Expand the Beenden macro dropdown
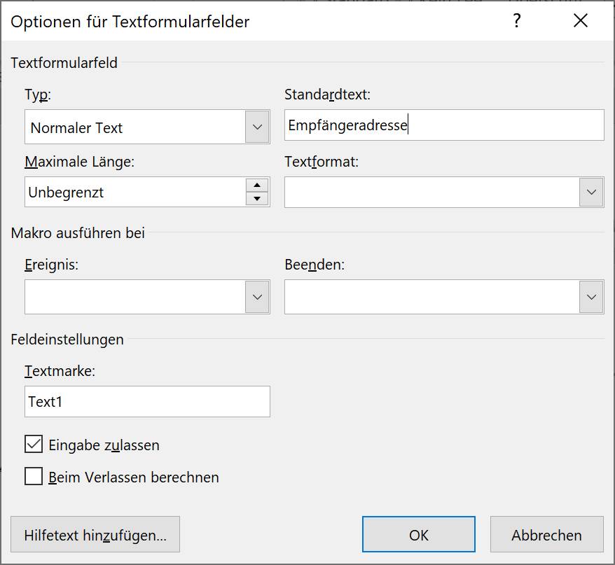This screenshot has height=565, width=615. pos(591,297)
